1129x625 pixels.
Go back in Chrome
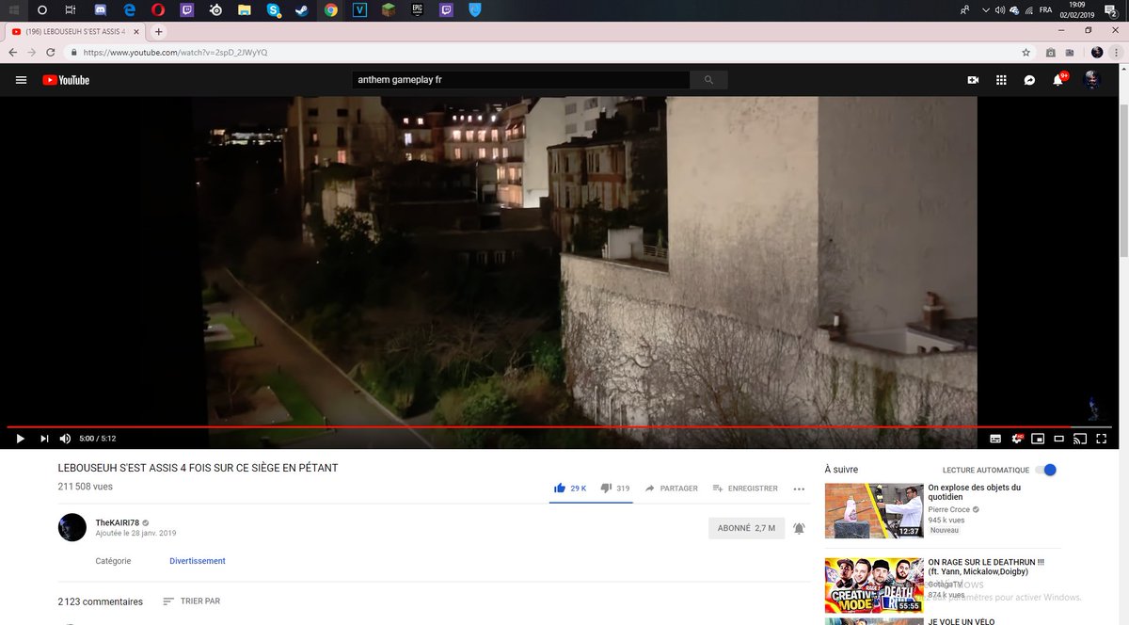click(13, 52)
